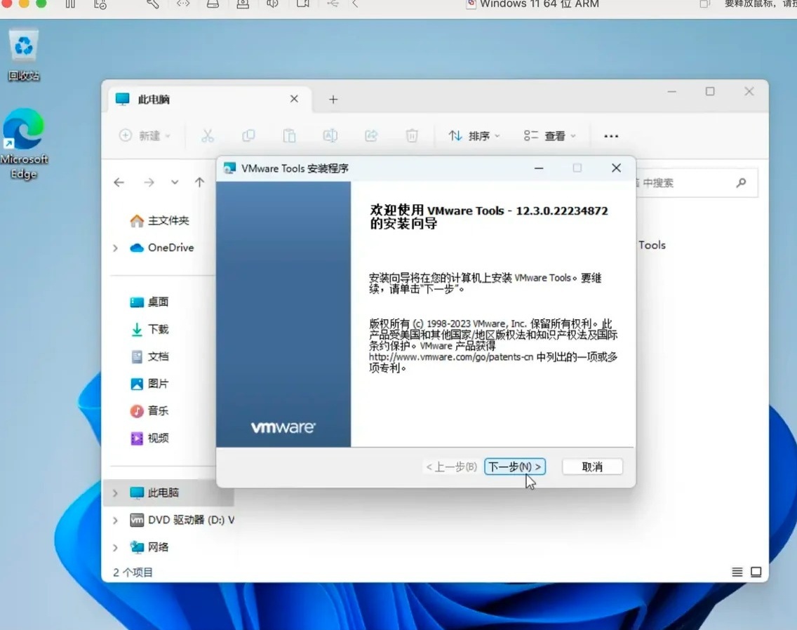Screen dimensions: 797x630
Task: Select 主文件夹 (Home) in the sidebar
Action: tap(159, 221)
